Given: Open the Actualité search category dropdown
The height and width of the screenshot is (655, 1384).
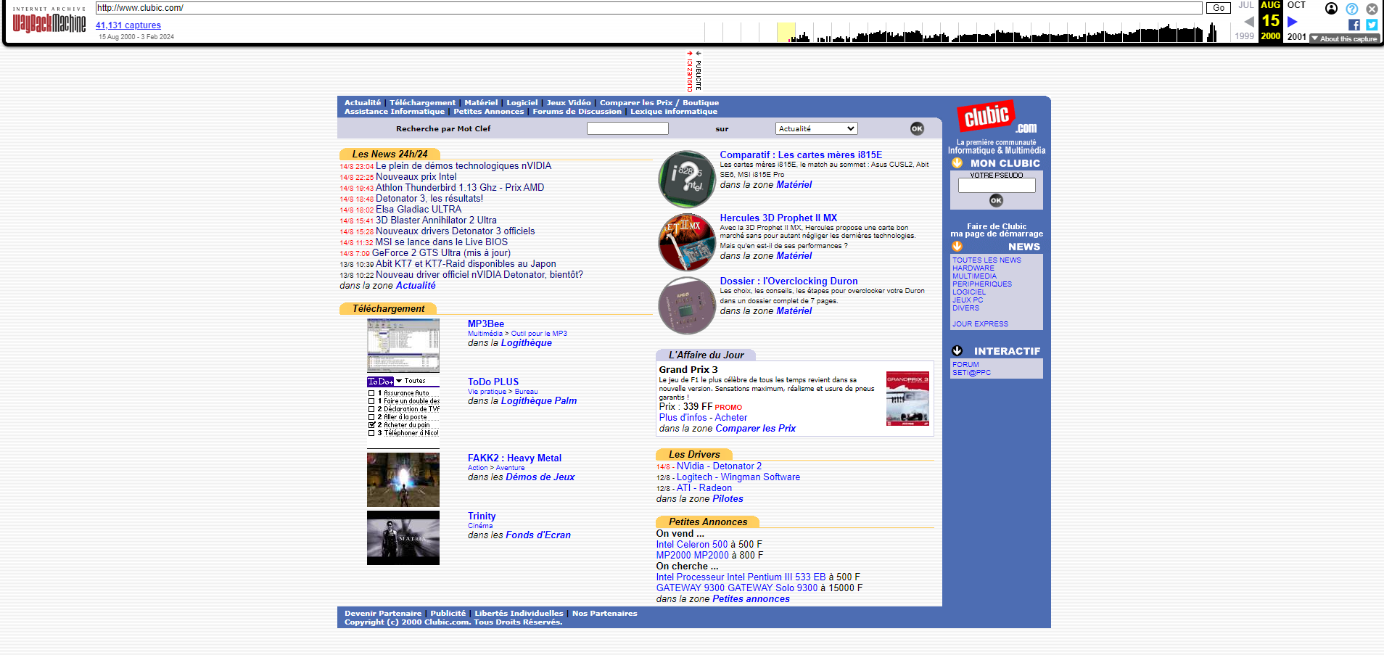Looking at the screenshot, I should (816, 128).
